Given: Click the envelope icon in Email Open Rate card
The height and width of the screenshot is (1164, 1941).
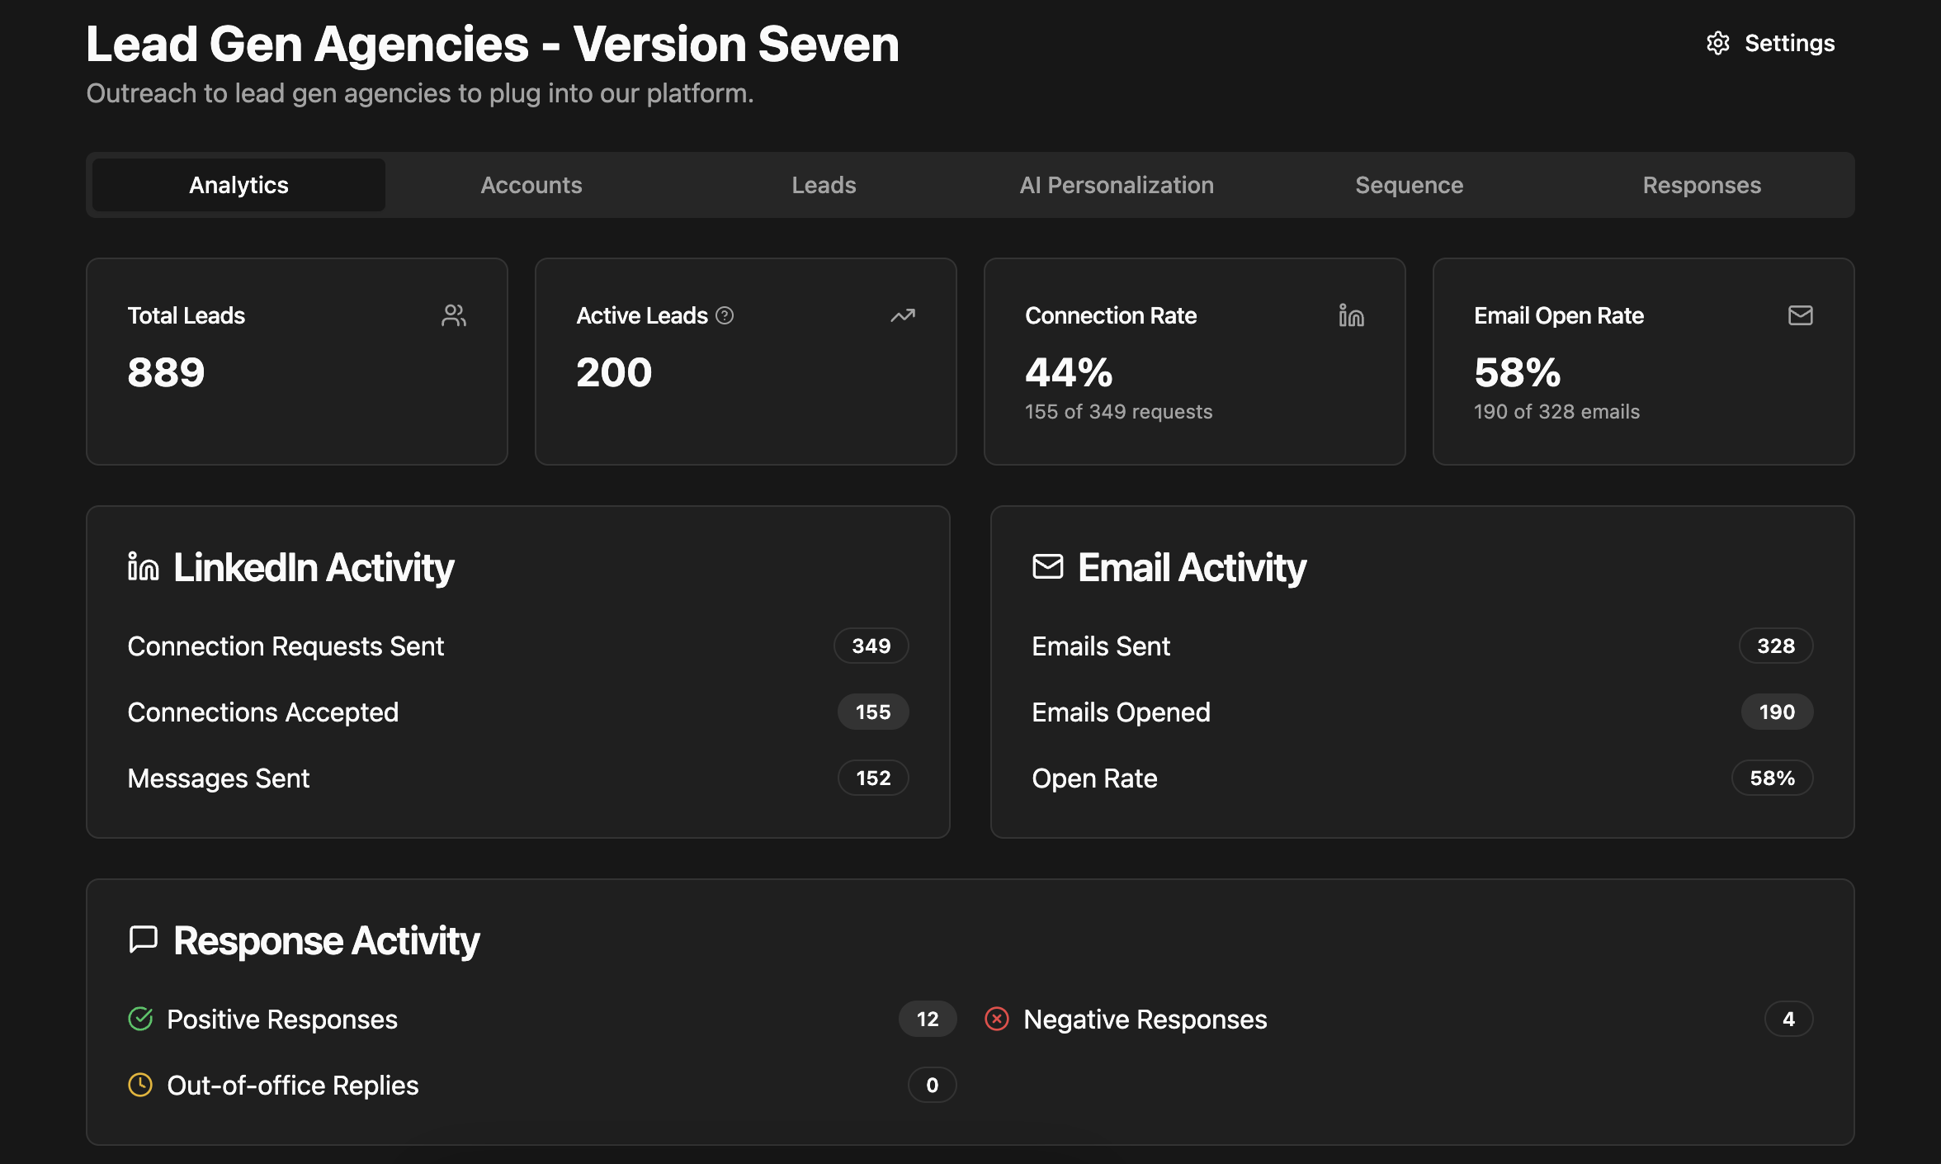Looking at the screenshot, I should pyautogui.click(x=1800, y=315).
